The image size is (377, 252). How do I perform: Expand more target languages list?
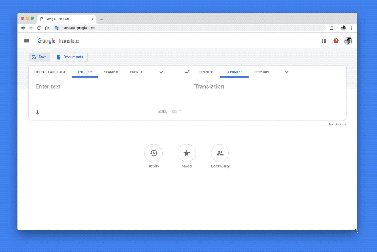[286, 72]
